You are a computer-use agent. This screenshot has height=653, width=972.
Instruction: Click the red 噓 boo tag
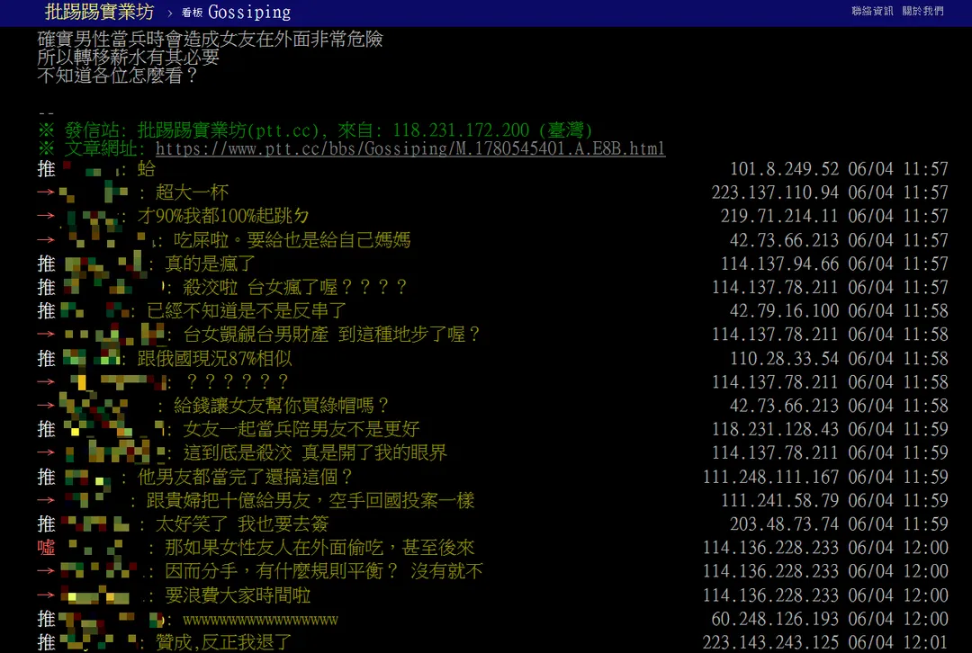(x=47, y=547)
